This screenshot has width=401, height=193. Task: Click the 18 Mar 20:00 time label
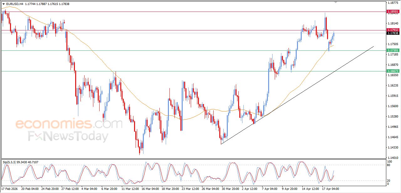(170, 189)
